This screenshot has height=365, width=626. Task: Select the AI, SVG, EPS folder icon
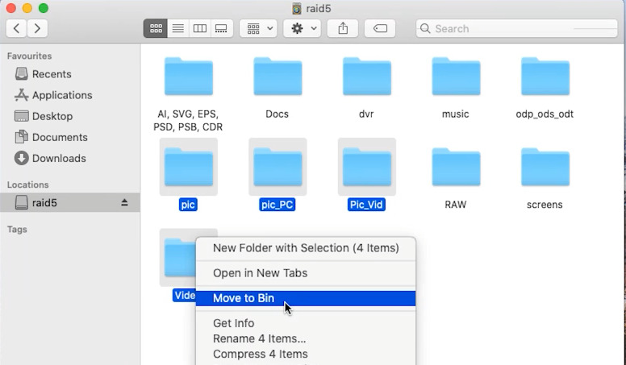(189, 77)
